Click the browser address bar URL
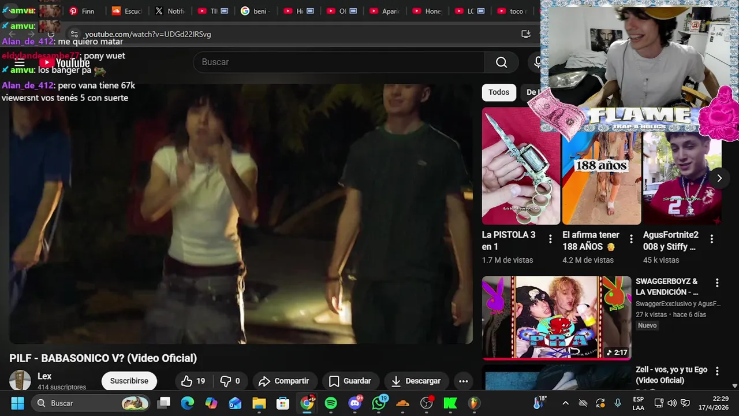The height and width of the screenshot is (416, 739). pos(148,34)
